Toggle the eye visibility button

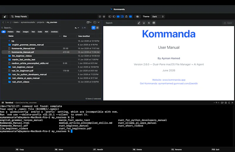pos(137,17)
